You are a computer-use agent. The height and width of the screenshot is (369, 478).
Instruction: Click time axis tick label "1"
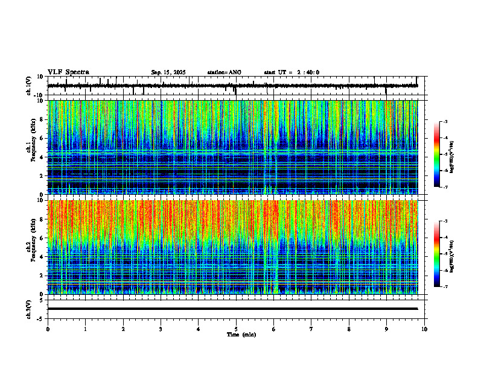click(85, 329)
